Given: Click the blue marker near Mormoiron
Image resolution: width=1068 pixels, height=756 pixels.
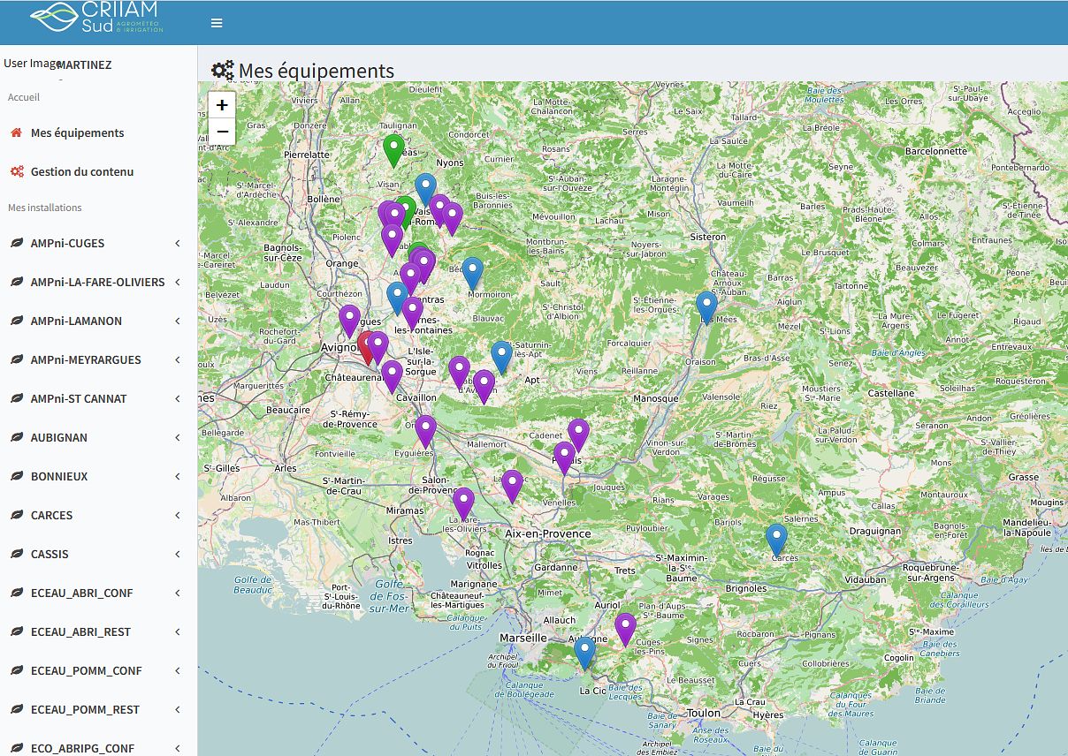Looking at the screenshot, I should pyautogui.click(x=473, y=272).
